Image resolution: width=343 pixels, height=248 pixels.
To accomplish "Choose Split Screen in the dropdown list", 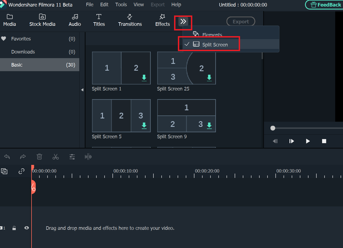I will 231,44.
